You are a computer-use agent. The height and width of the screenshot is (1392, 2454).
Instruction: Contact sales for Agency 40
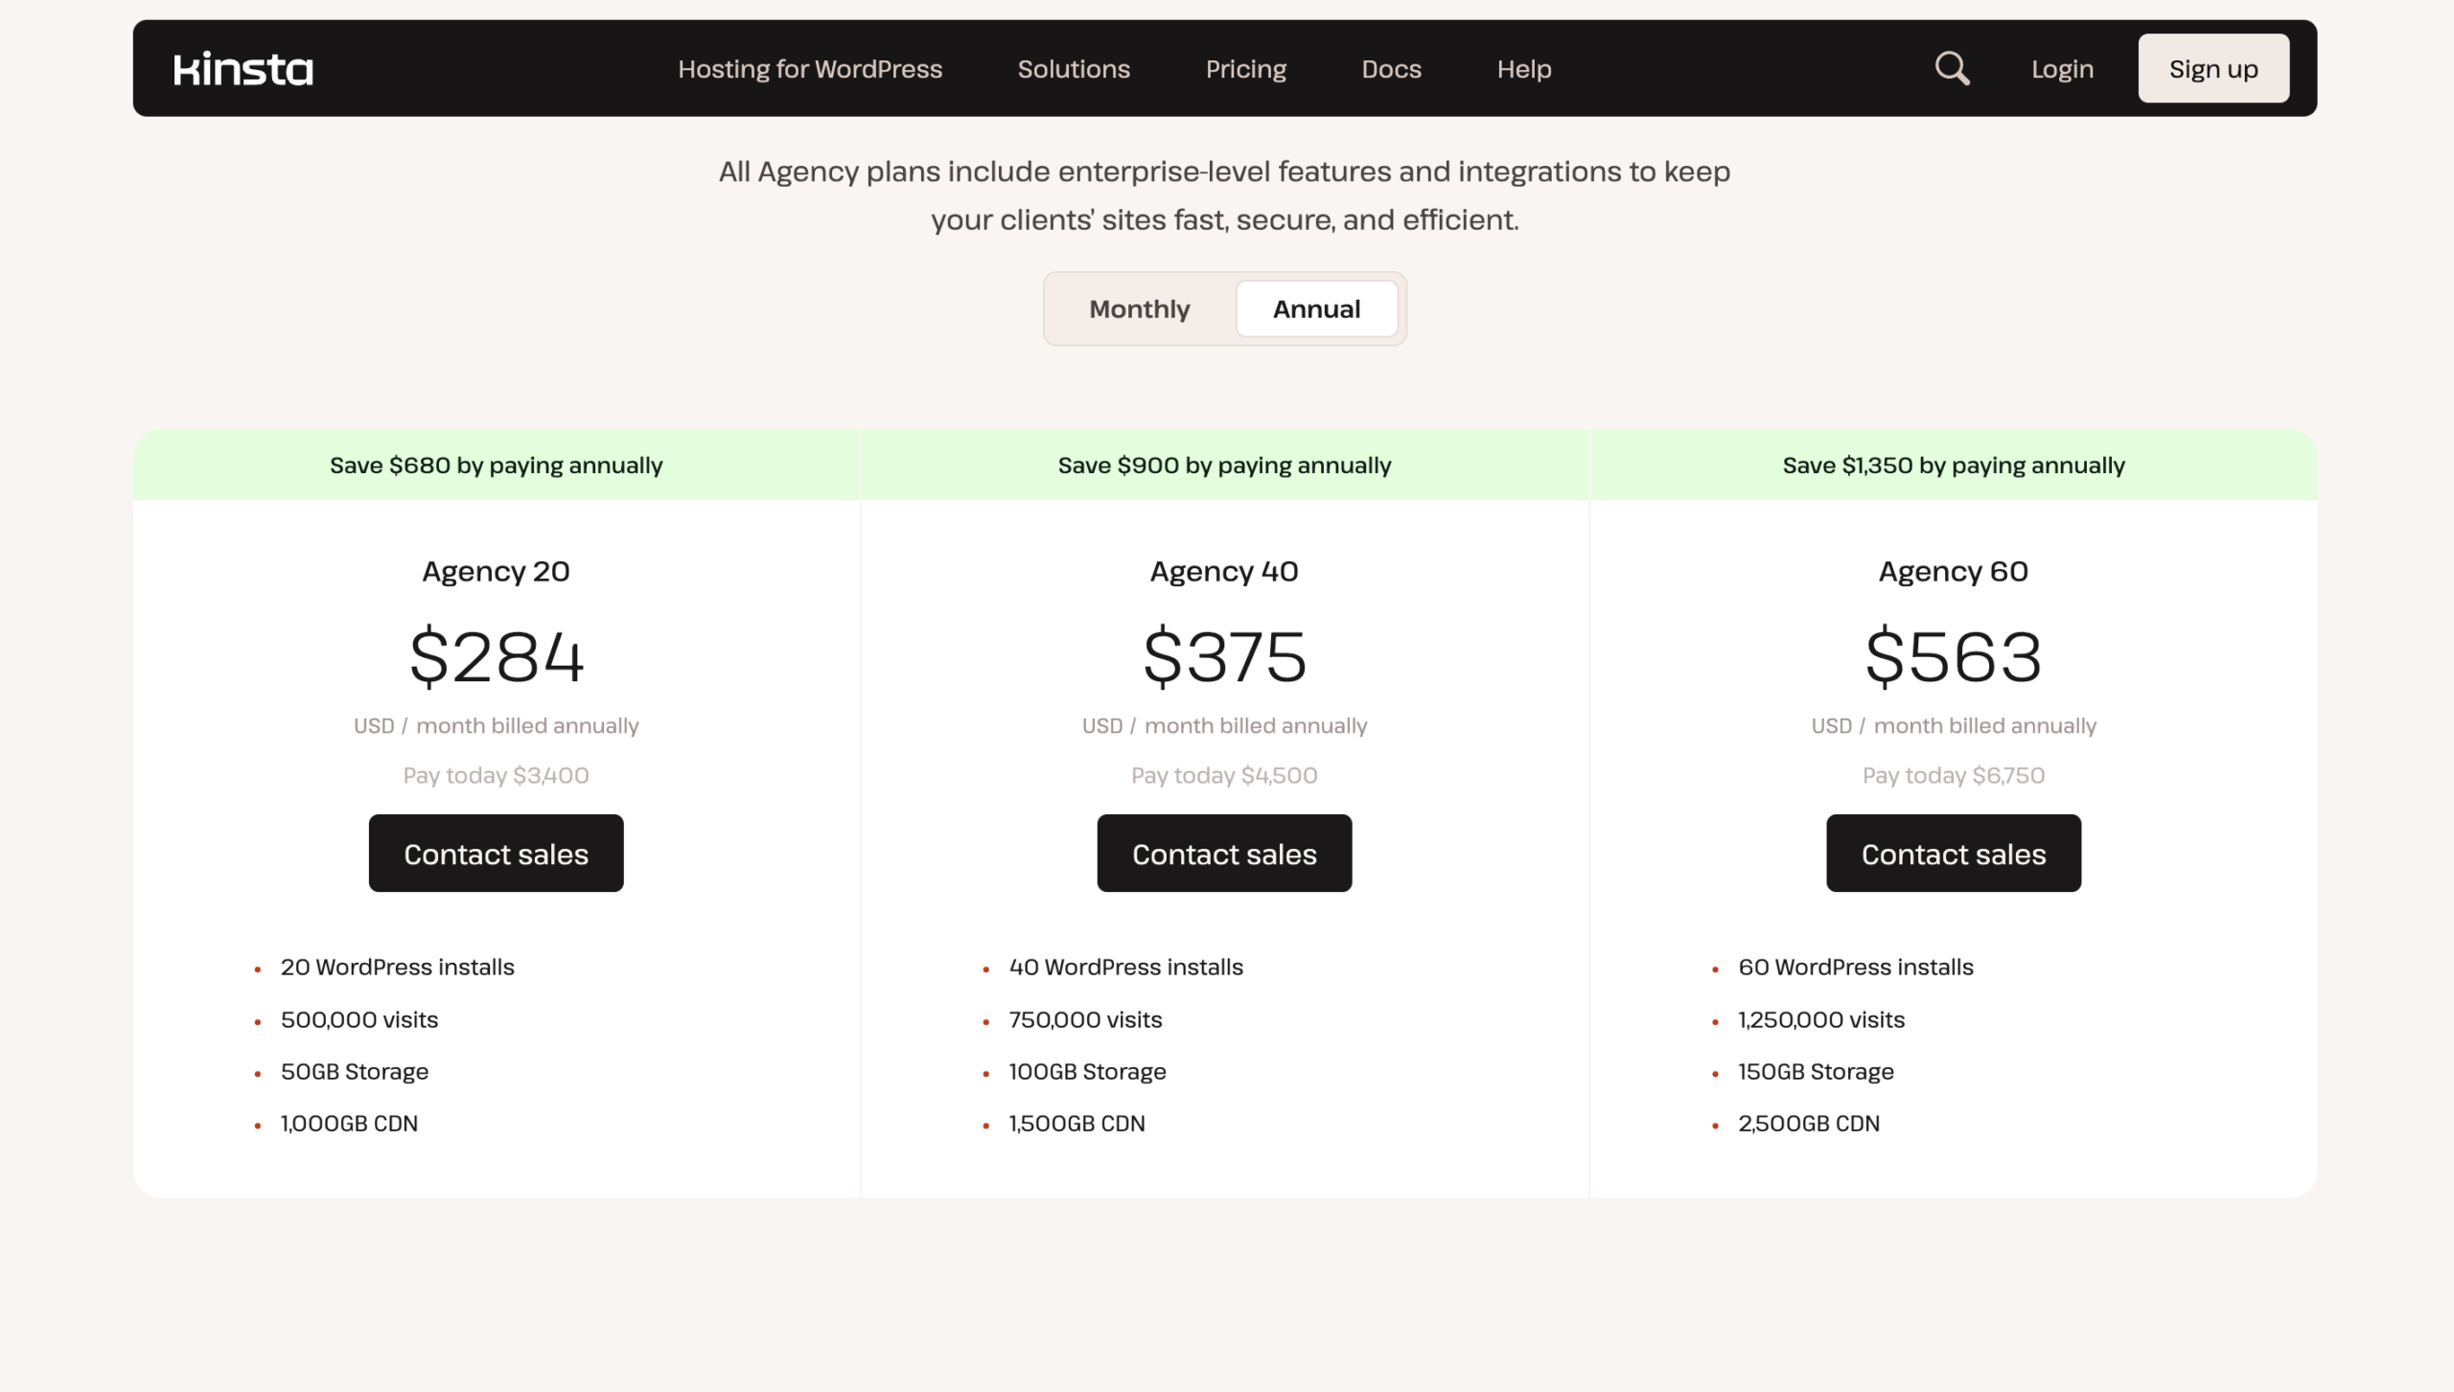[x=1224, y=853]
